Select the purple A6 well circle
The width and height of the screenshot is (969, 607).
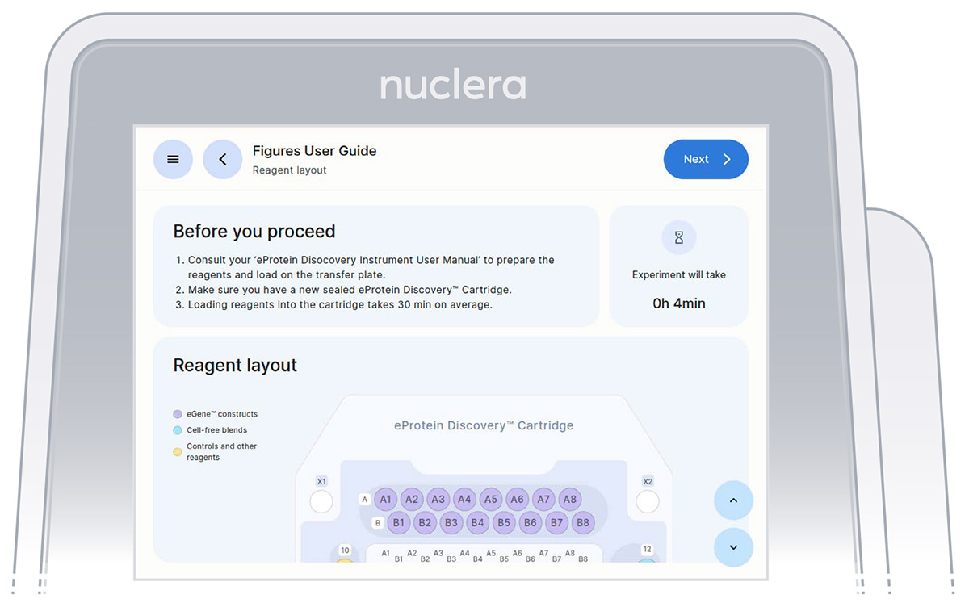pos(517,500)
